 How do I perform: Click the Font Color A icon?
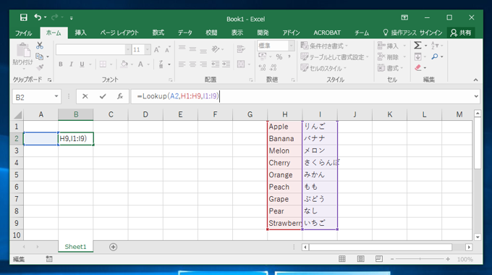click(140, 64)
